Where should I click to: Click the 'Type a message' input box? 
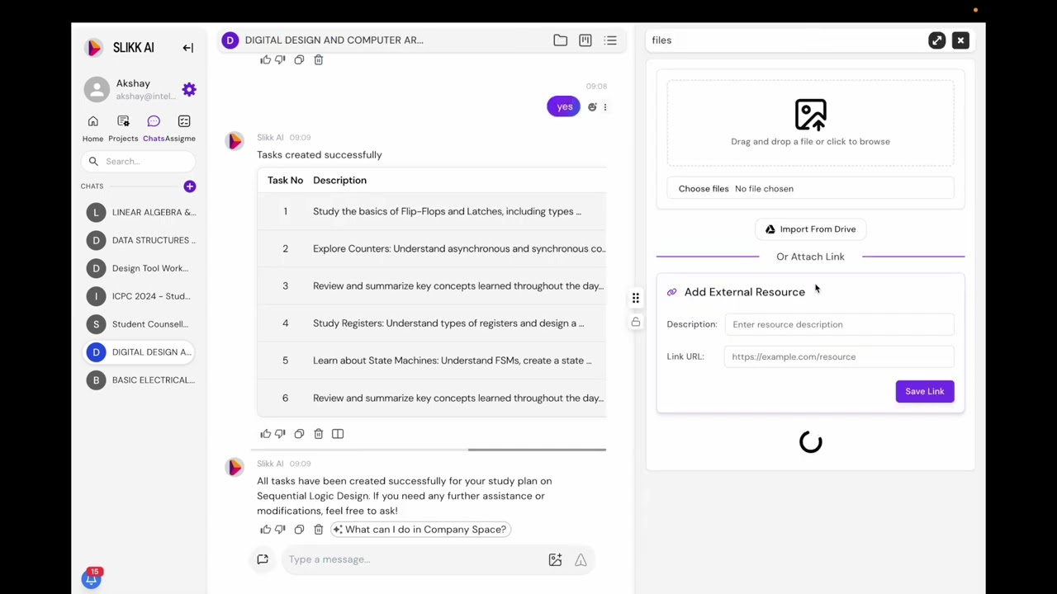tap(413, 559)
